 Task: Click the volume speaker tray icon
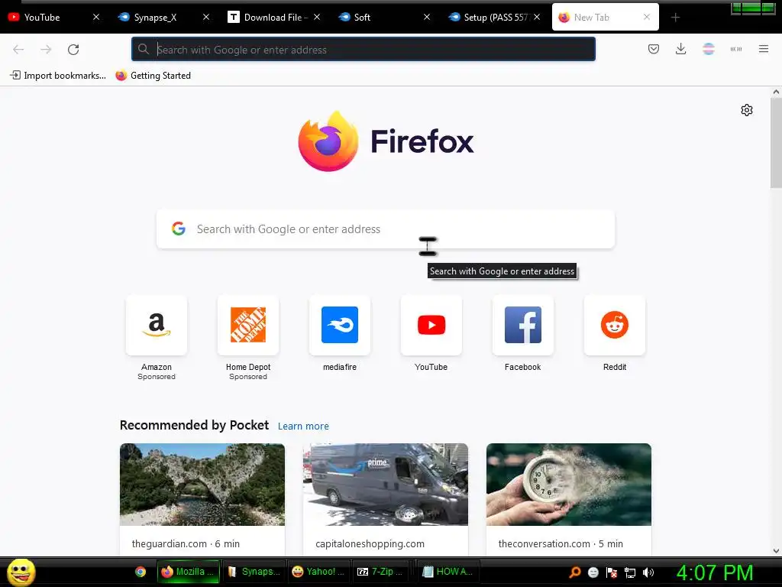coord(648,572)
